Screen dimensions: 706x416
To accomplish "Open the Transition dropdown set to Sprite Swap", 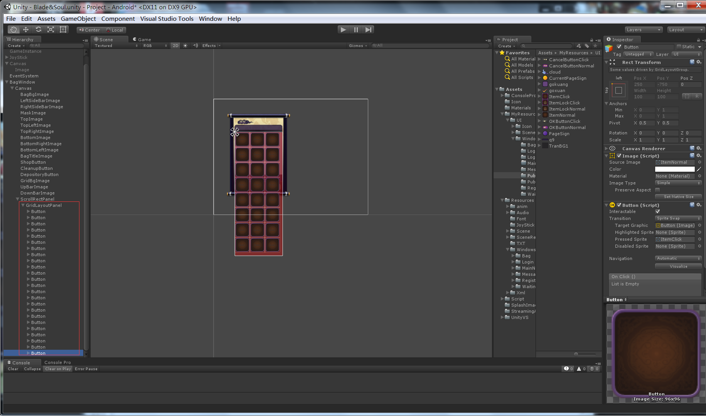I will (x=678, y=218).
